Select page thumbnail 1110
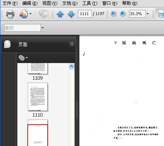Viewport: 164px width, 146px height. click(x=38, y=97)
